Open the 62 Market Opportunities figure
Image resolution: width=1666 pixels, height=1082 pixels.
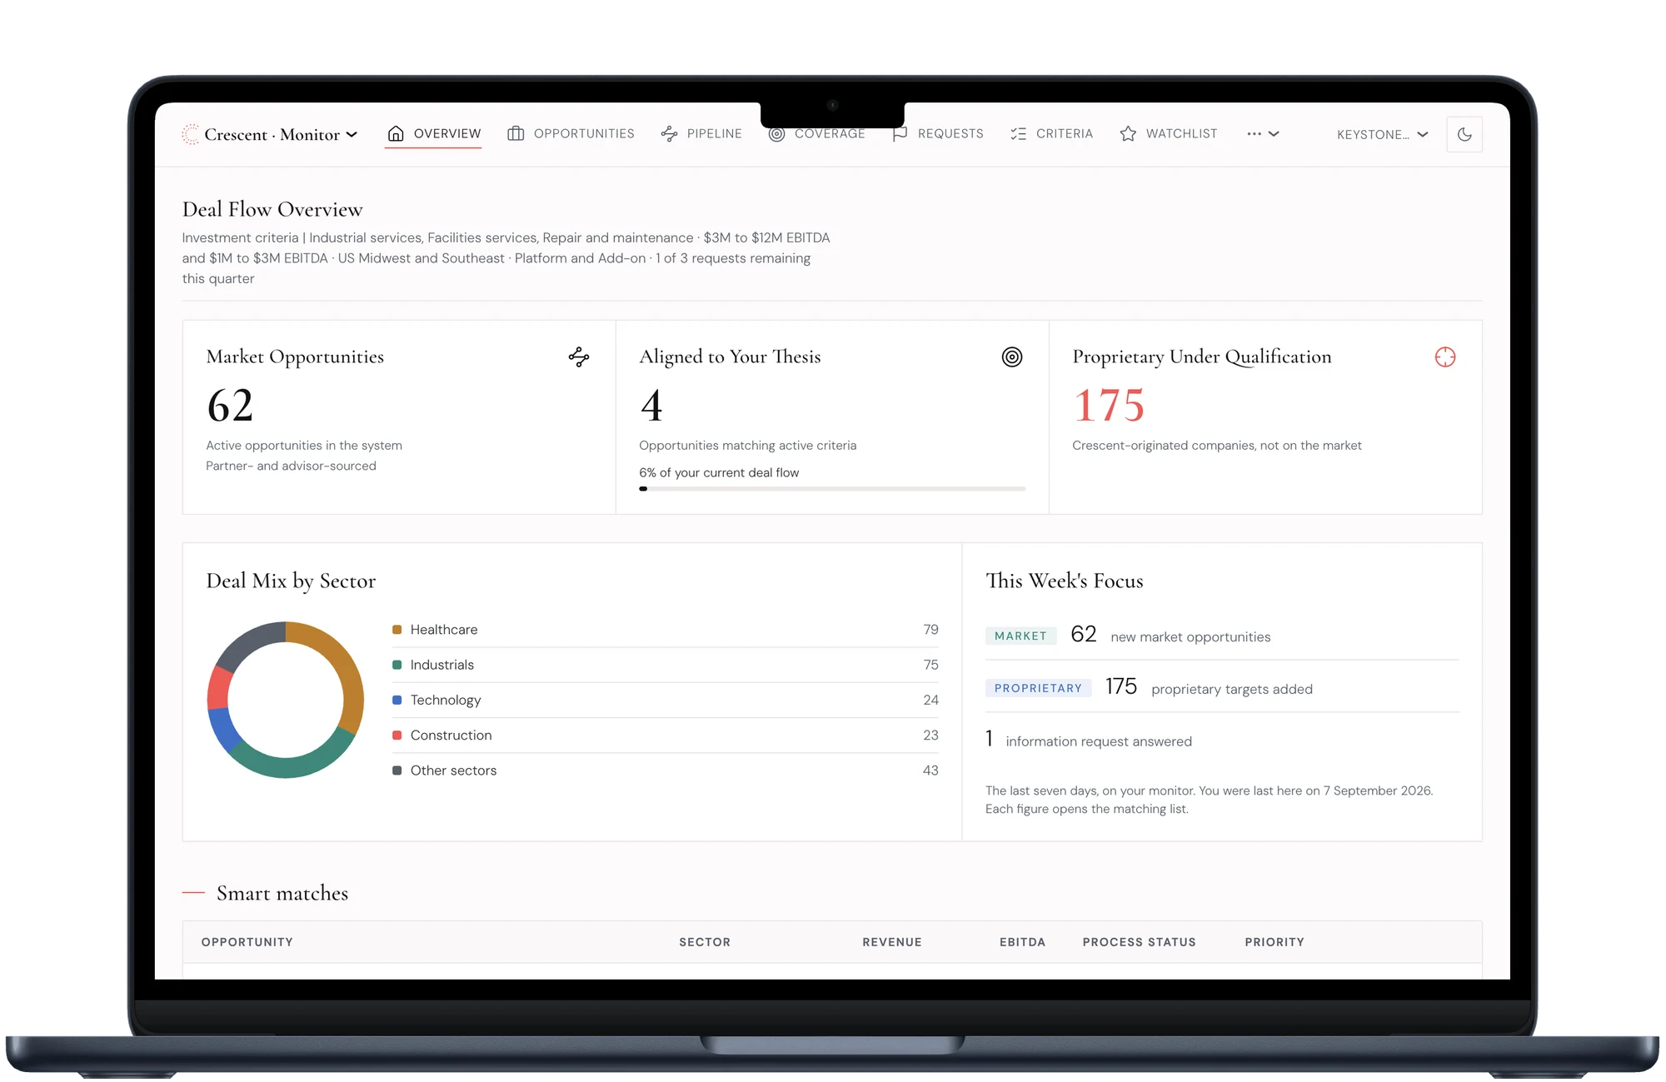coord(230,406)
